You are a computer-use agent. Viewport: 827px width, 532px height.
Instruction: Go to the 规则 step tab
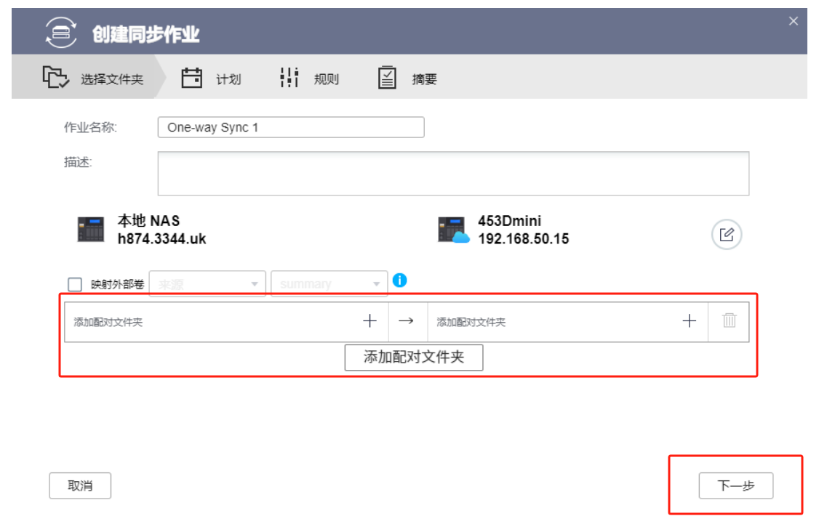tap(310, 79)
